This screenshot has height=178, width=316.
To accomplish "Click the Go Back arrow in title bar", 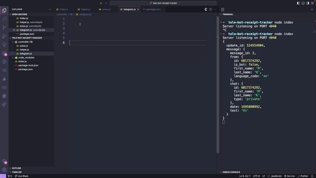I will coord(101,3).
